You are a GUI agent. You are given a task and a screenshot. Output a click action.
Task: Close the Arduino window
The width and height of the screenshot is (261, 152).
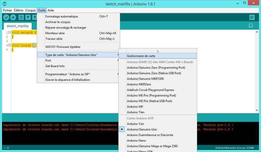253,3
